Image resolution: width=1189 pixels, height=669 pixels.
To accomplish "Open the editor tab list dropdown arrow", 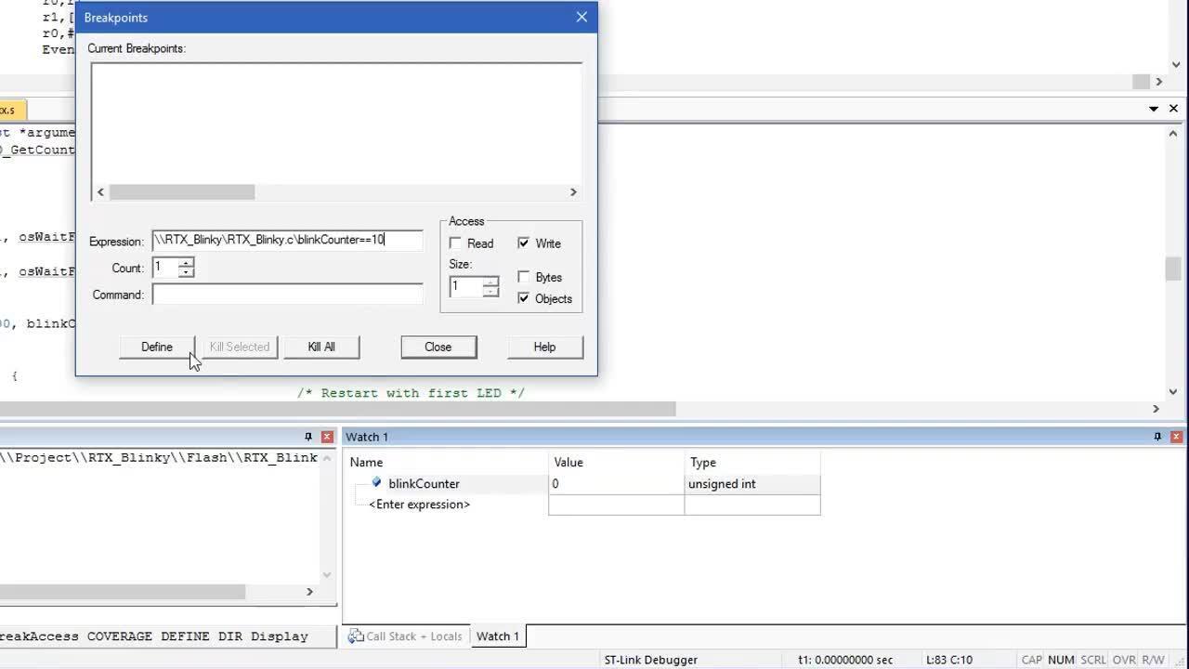I will click(1154, 109).
